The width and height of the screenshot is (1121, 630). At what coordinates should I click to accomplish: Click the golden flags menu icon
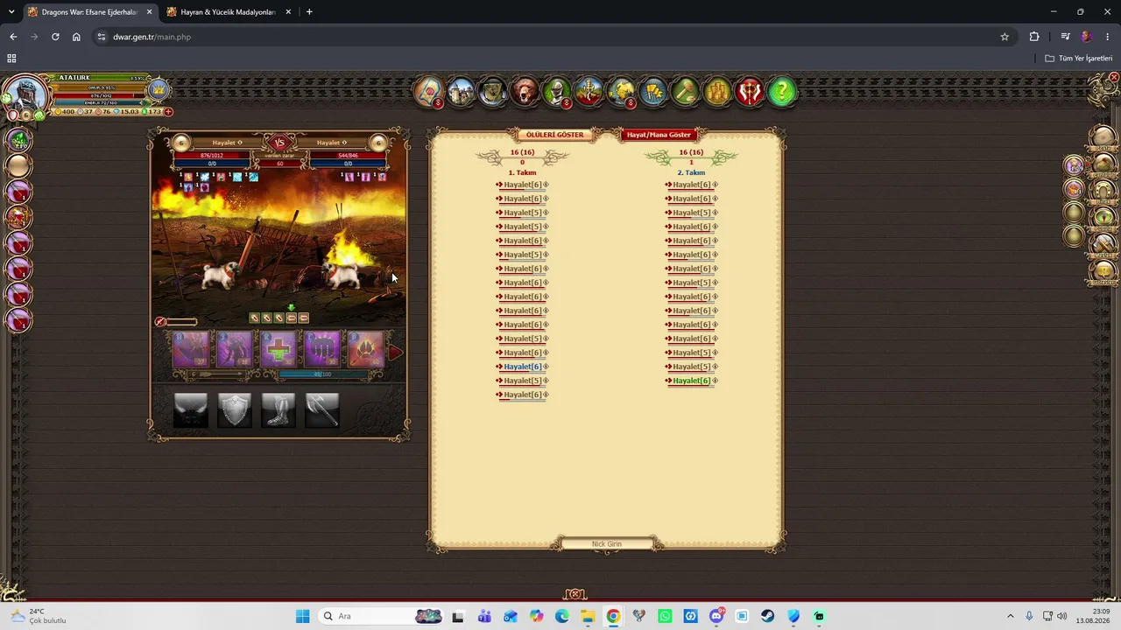(653, 91)
